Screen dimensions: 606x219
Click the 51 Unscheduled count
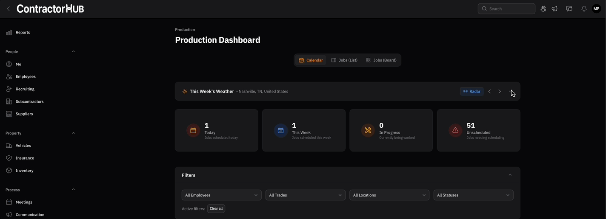pos(471,126)
